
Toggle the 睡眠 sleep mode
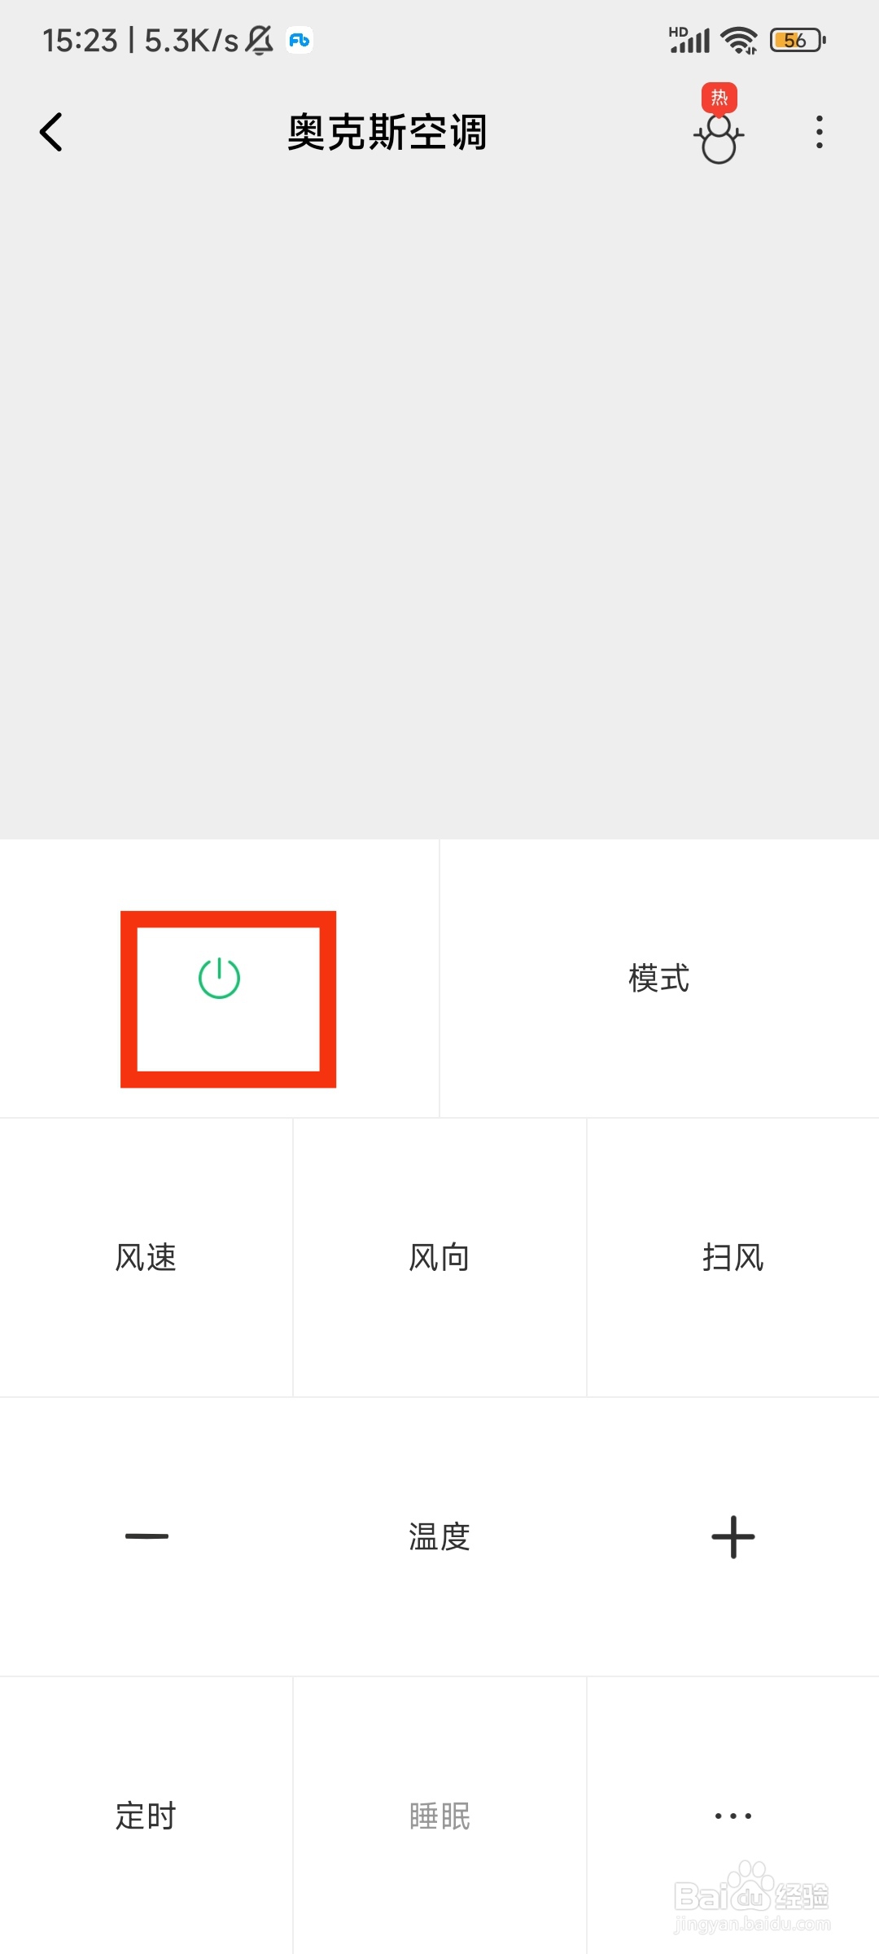click(439, 1816)
